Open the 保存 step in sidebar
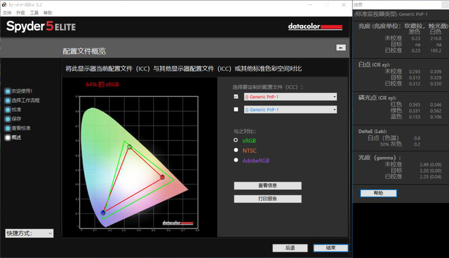This screenshot has height=258, width=449. (8, 119)
